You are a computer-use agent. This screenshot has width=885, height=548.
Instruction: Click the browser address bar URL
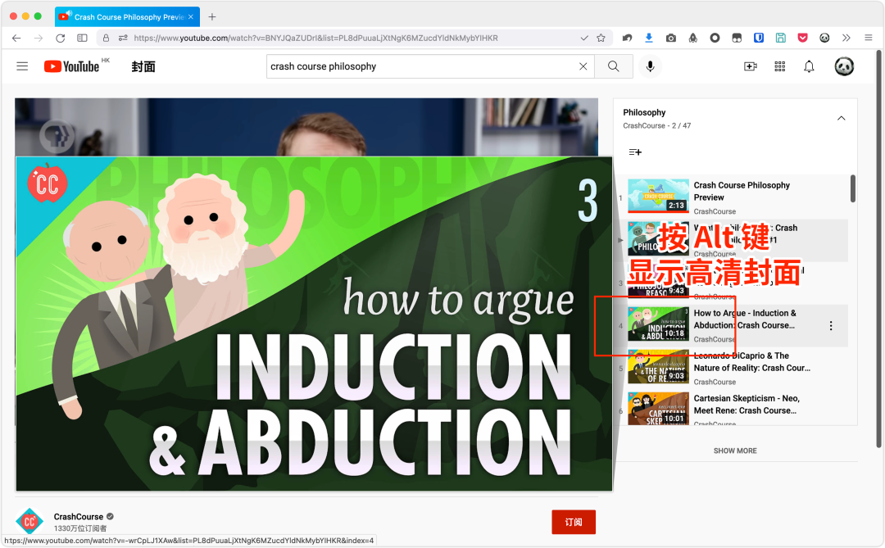[x=316, y=38]
